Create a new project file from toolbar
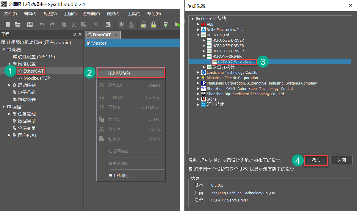The image size is (357, 211). point(8,24)
